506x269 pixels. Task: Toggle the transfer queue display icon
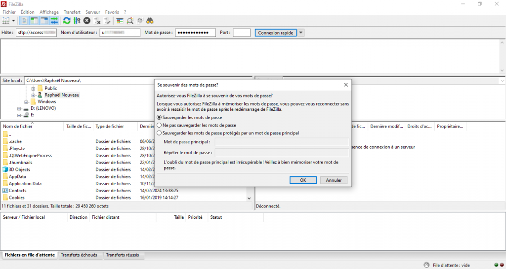(54, 21)
